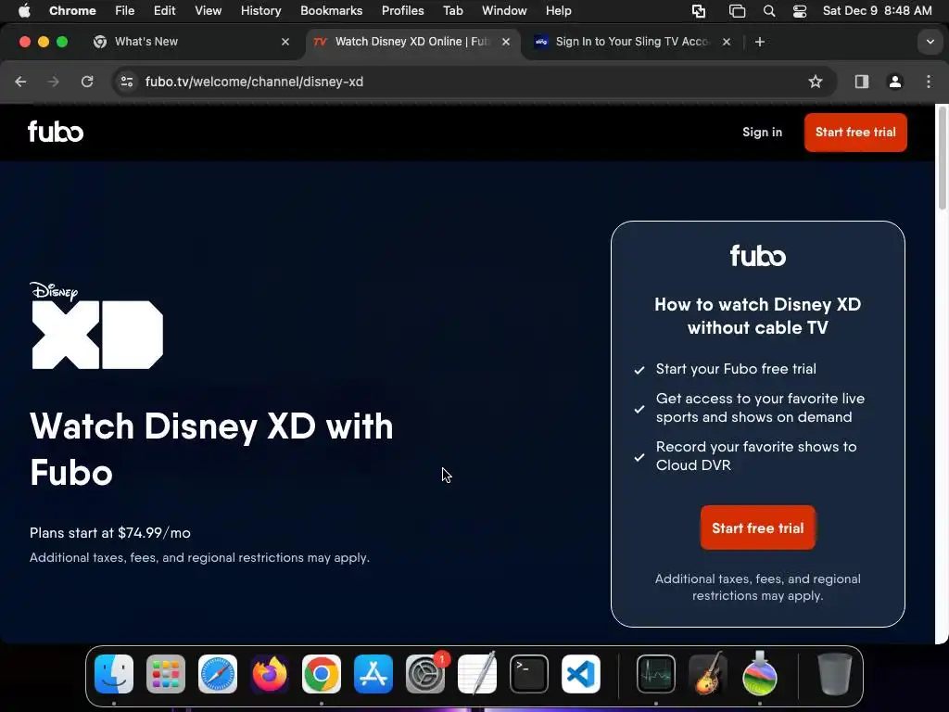Screen dimensions: 949x712
Task: Click the Stage Manager windows icon in menu bar
Action: [737, 11]
